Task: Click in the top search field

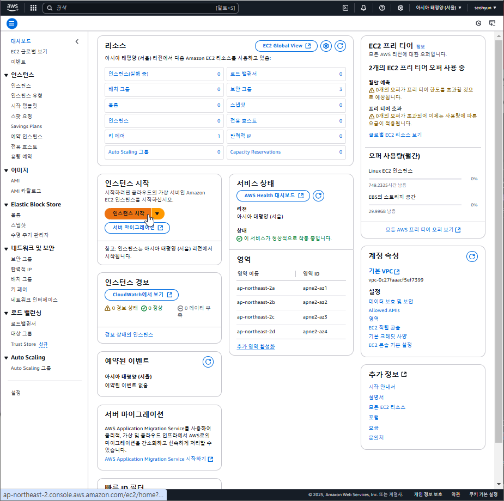Action: point(141,8)
